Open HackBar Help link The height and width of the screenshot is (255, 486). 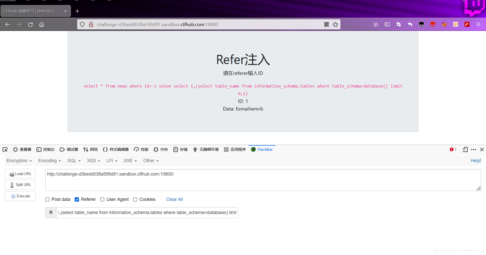[476, 161]
